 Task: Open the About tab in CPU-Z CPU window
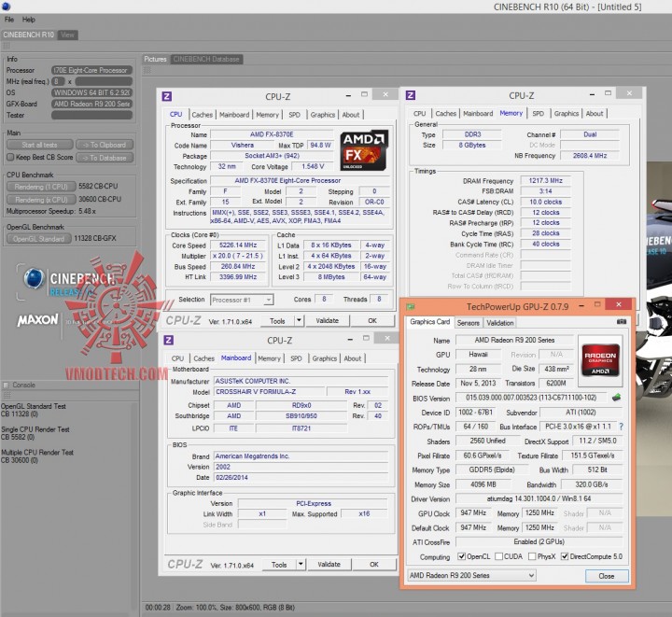point(351,115)
